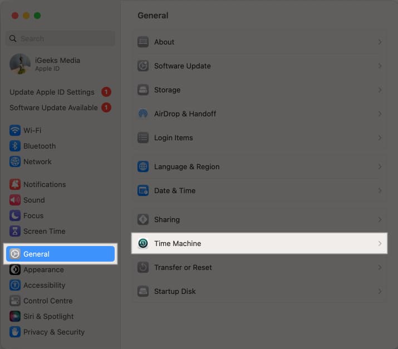This screenshot has height=349, width=398.
Task: Expand the Software Update row chevron
Action: [x=380, y=66]
